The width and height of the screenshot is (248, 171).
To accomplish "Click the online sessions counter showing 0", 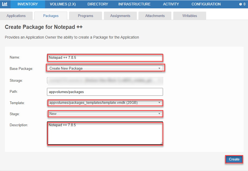I will [x=244, y=4].
